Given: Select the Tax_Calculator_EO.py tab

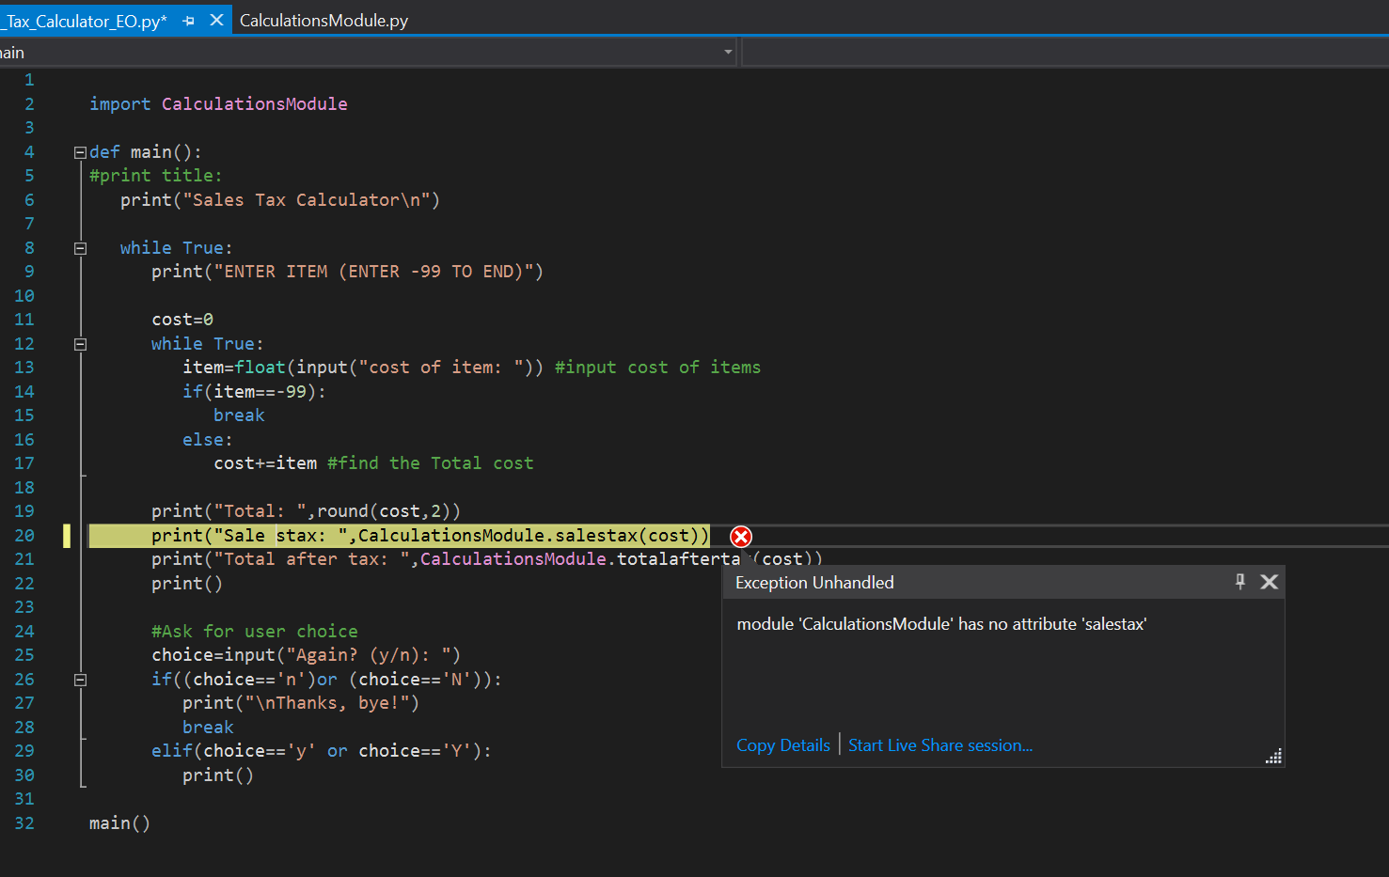Looking at the screenshot, I should pyautogui.click(x=85, y=21).
